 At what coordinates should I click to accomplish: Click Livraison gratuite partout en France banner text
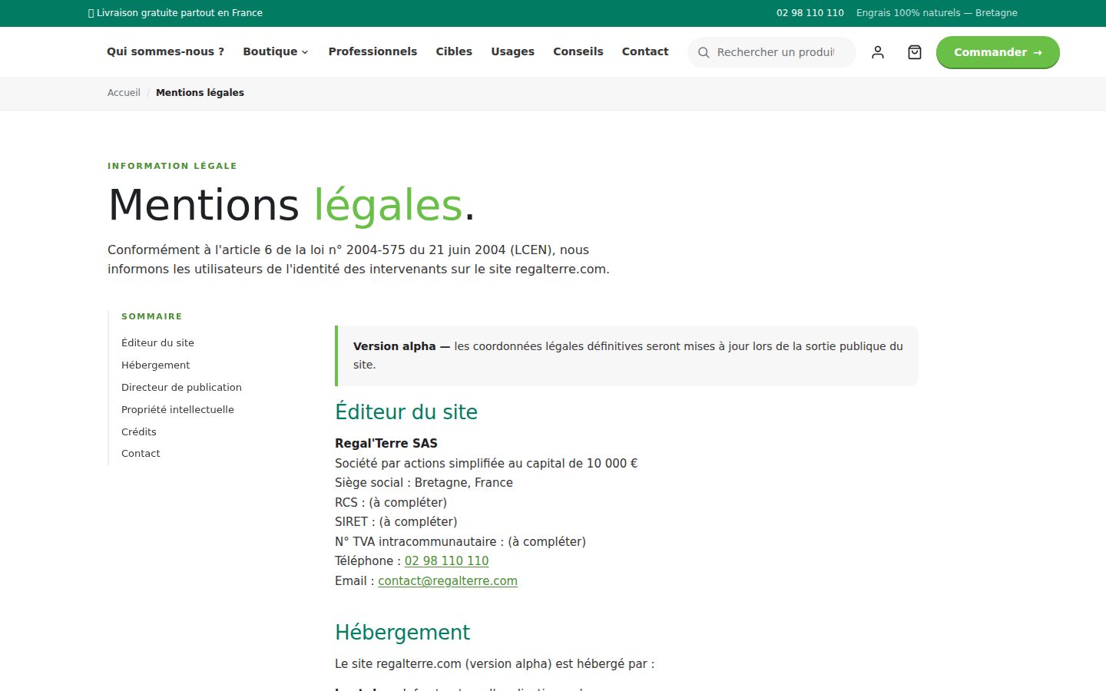(x=176, y=13)
